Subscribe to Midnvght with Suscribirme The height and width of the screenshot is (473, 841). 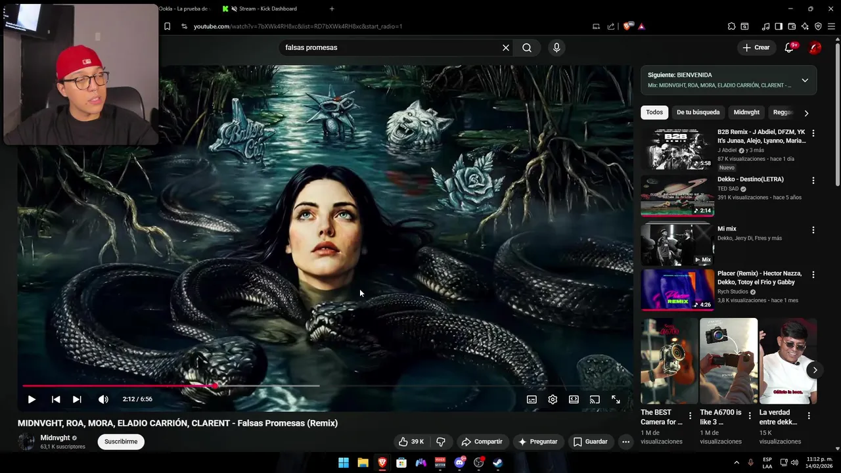tap(121, 441)
